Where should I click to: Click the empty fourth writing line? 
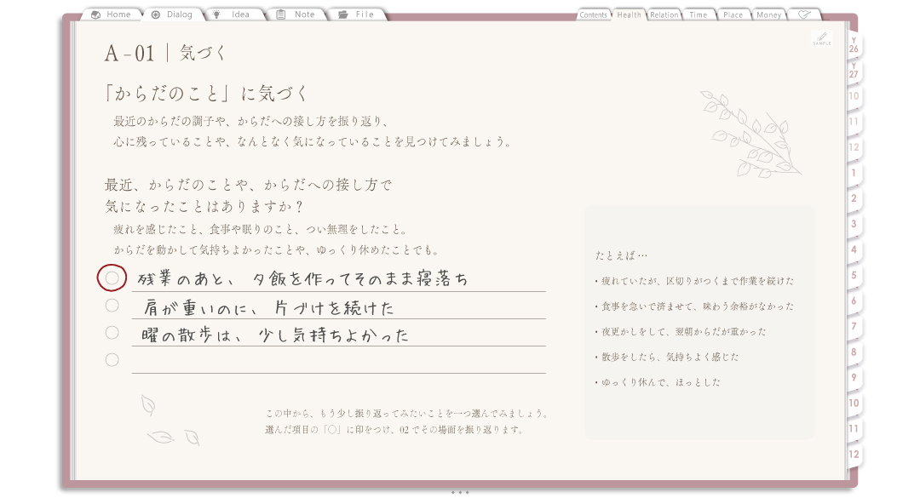pyautogui.click(x=338, y=360)
